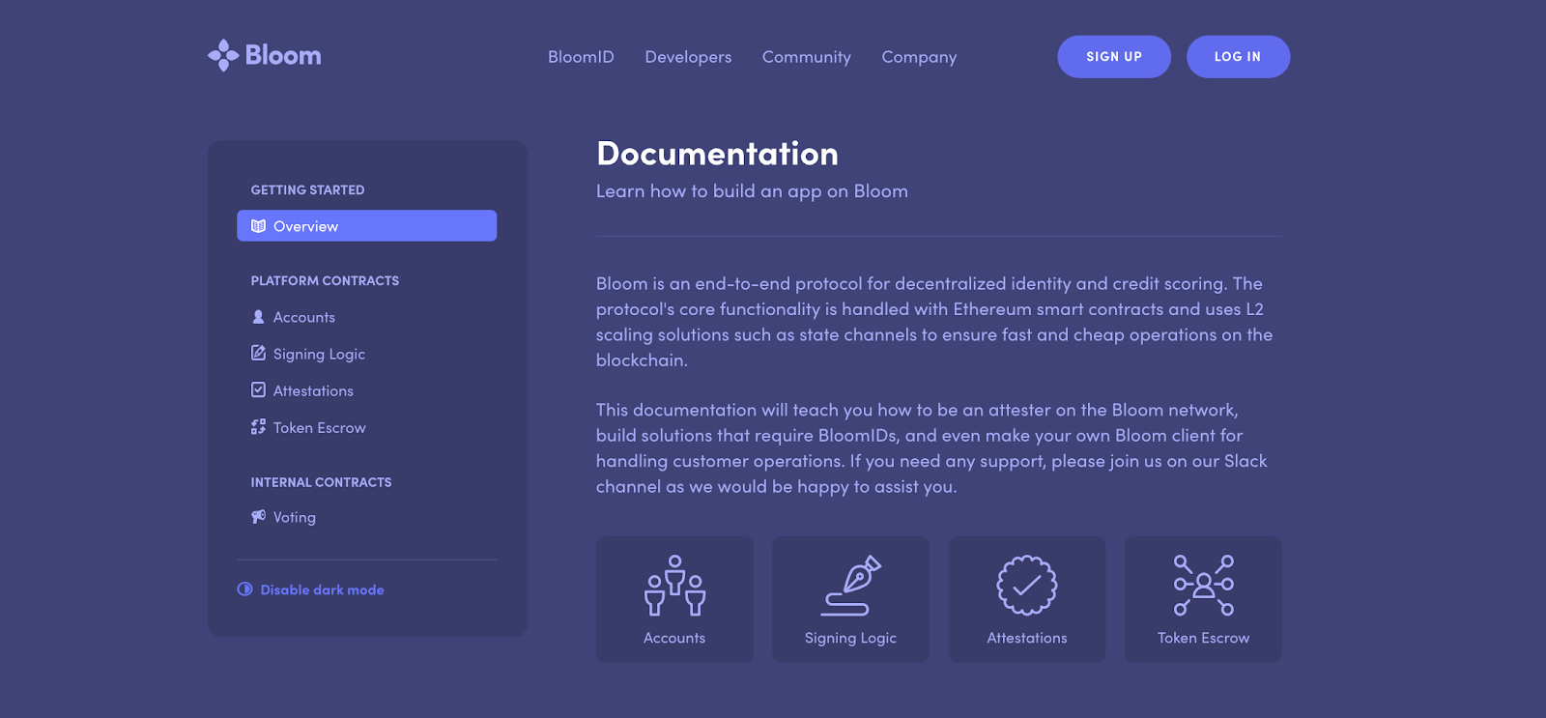Click the INTERNAL CONTRACTS section heading
The width and height of the screenshot is (1546, 718).
click(321, 482)
